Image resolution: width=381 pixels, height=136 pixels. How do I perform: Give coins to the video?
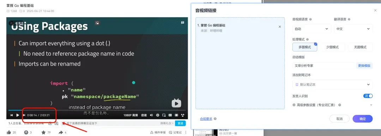click(26, 132)
